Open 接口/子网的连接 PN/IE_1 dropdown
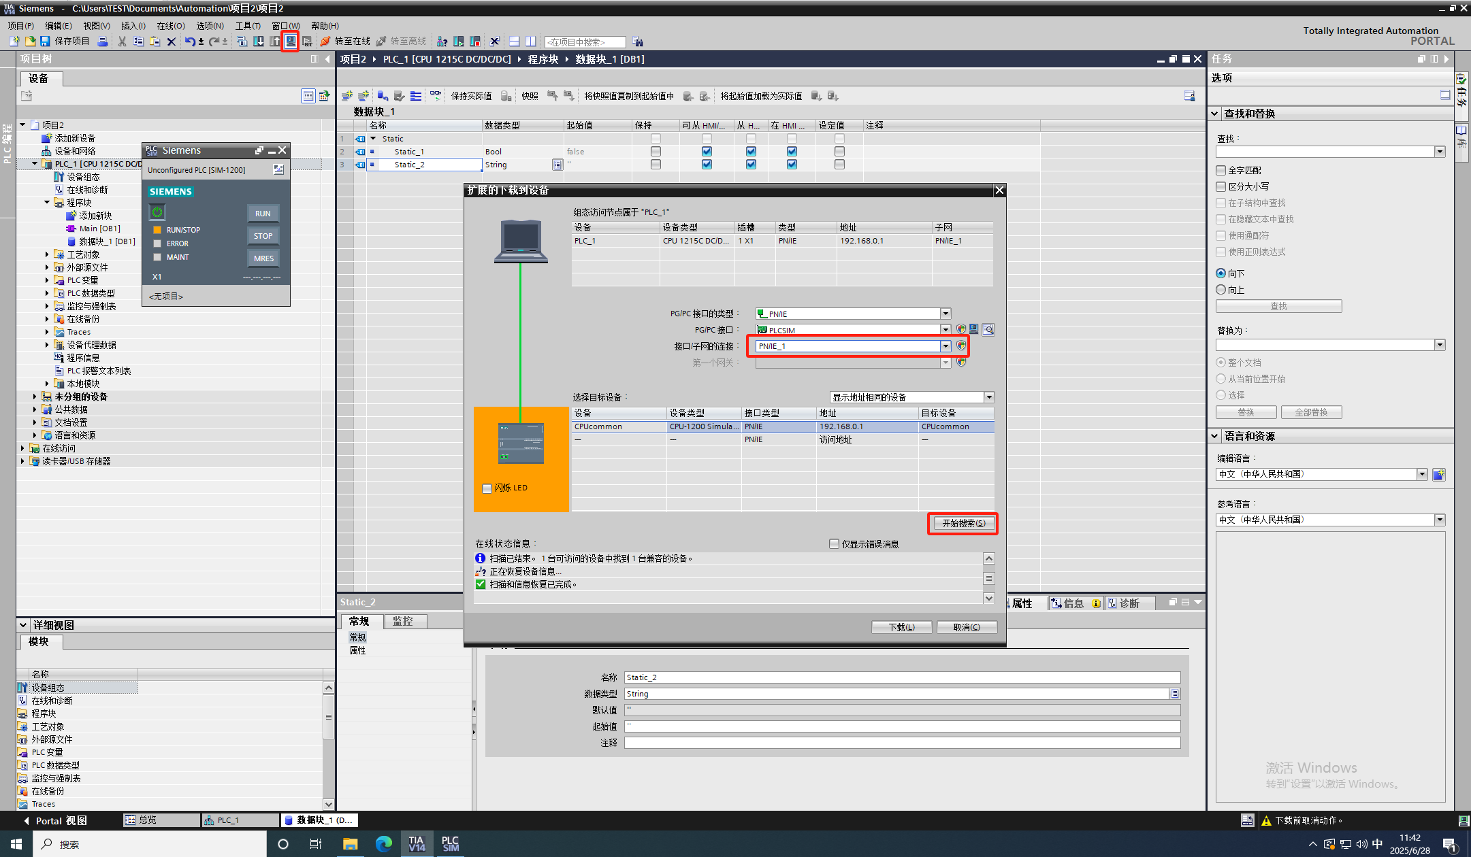 point(945,346)
